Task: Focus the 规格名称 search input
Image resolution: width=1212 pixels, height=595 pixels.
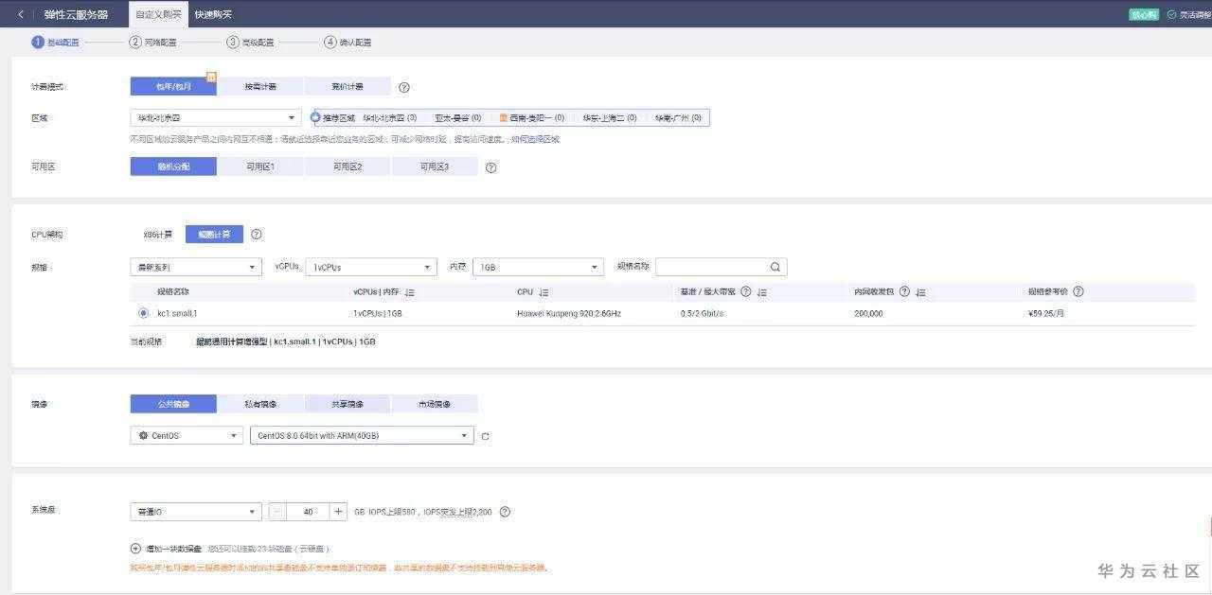Action: (712, 267)
